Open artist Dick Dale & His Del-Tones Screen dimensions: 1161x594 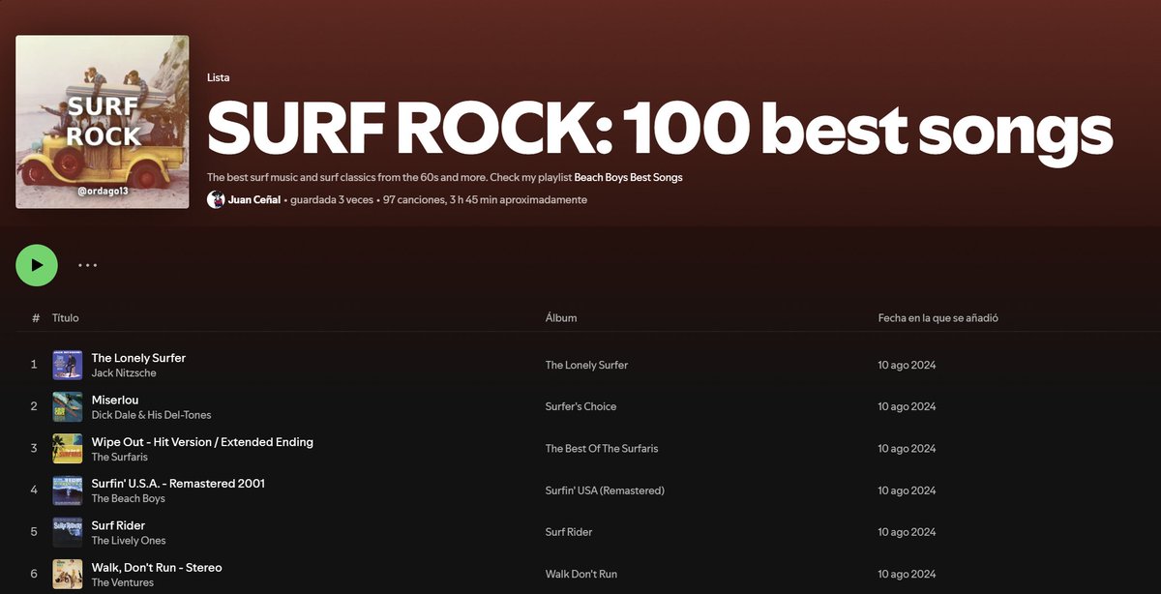point(152,415)
